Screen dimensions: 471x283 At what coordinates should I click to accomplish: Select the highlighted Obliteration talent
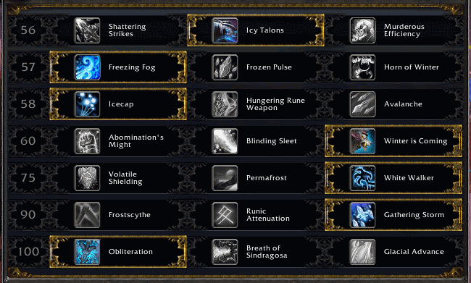pyautogui.click(x=118, y=252)
